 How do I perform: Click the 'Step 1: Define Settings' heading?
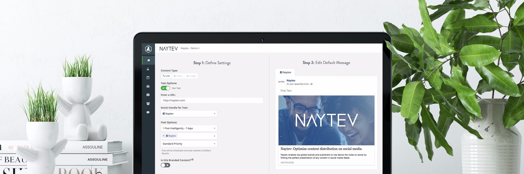pyautogui.click(x=212, y=63)
